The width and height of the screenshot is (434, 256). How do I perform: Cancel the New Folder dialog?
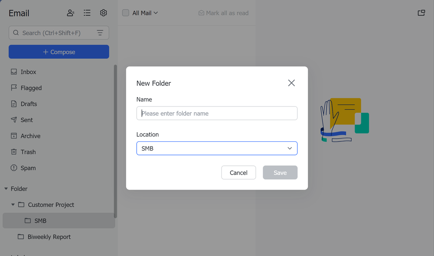[238, 172]
